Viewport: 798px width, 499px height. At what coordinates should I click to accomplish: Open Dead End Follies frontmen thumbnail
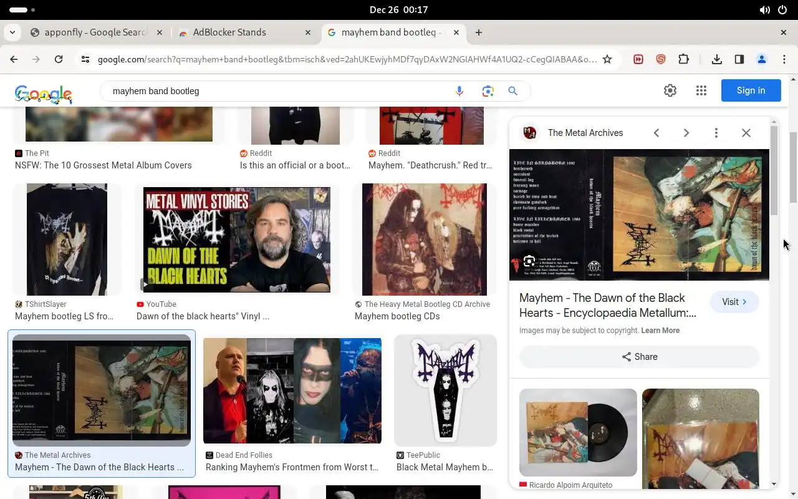292,390
